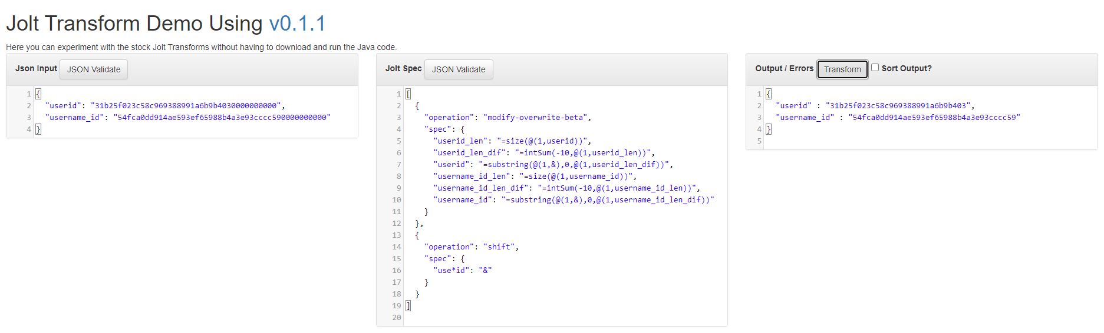Viewport: 1104px width, 333px height.
Task: Click the userid substring line in spec
Action: coord(553,165)
